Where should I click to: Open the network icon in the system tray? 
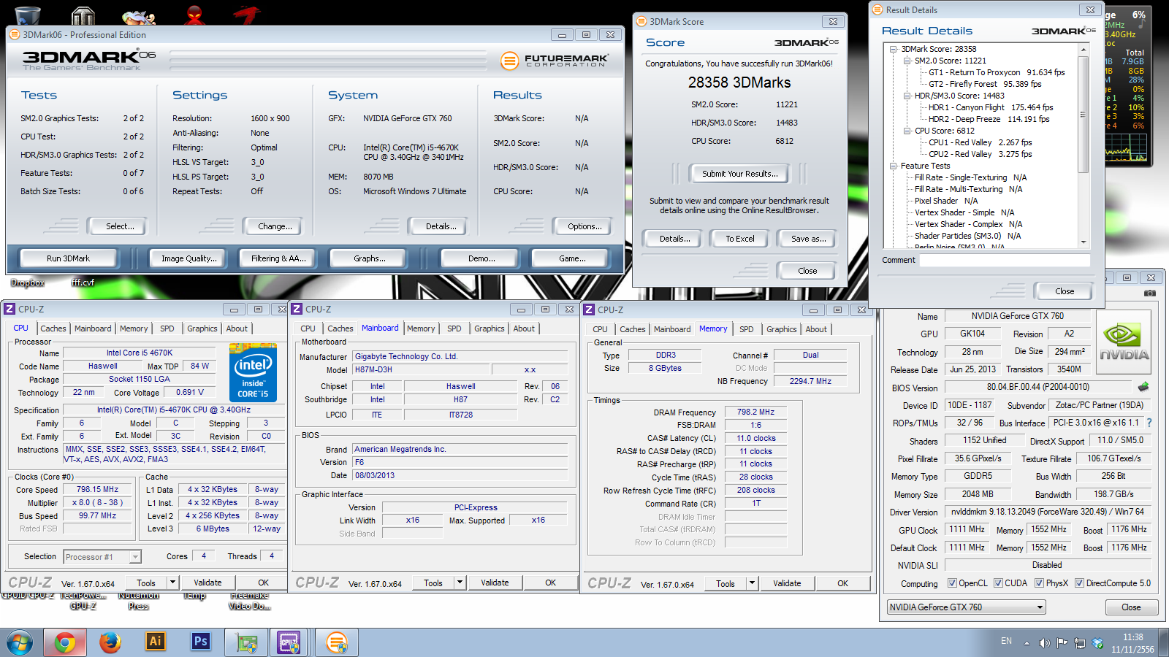1079,643
